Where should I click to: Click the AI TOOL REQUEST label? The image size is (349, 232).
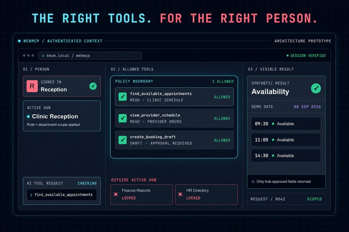coord(45,183)
